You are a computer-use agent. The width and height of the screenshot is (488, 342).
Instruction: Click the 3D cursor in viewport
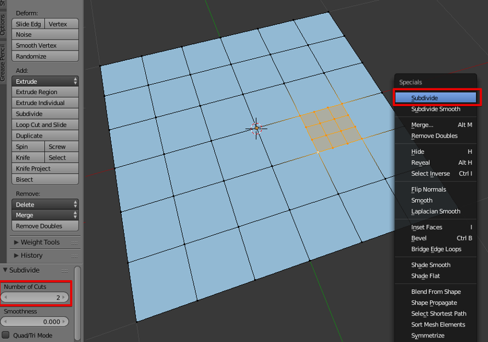coord(257,128)
